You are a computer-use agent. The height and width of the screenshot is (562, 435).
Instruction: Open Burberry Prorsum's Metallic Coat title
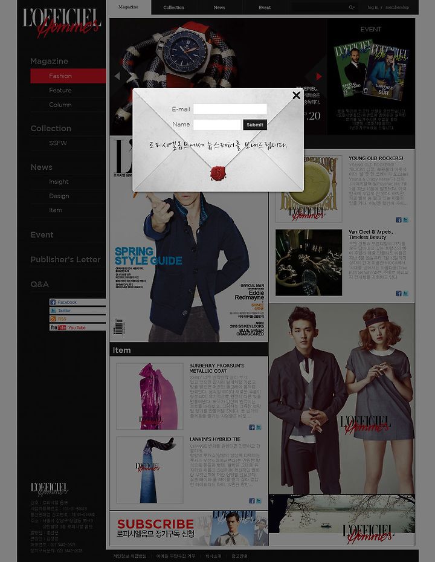pyautogui.click(x=217, y=368)
